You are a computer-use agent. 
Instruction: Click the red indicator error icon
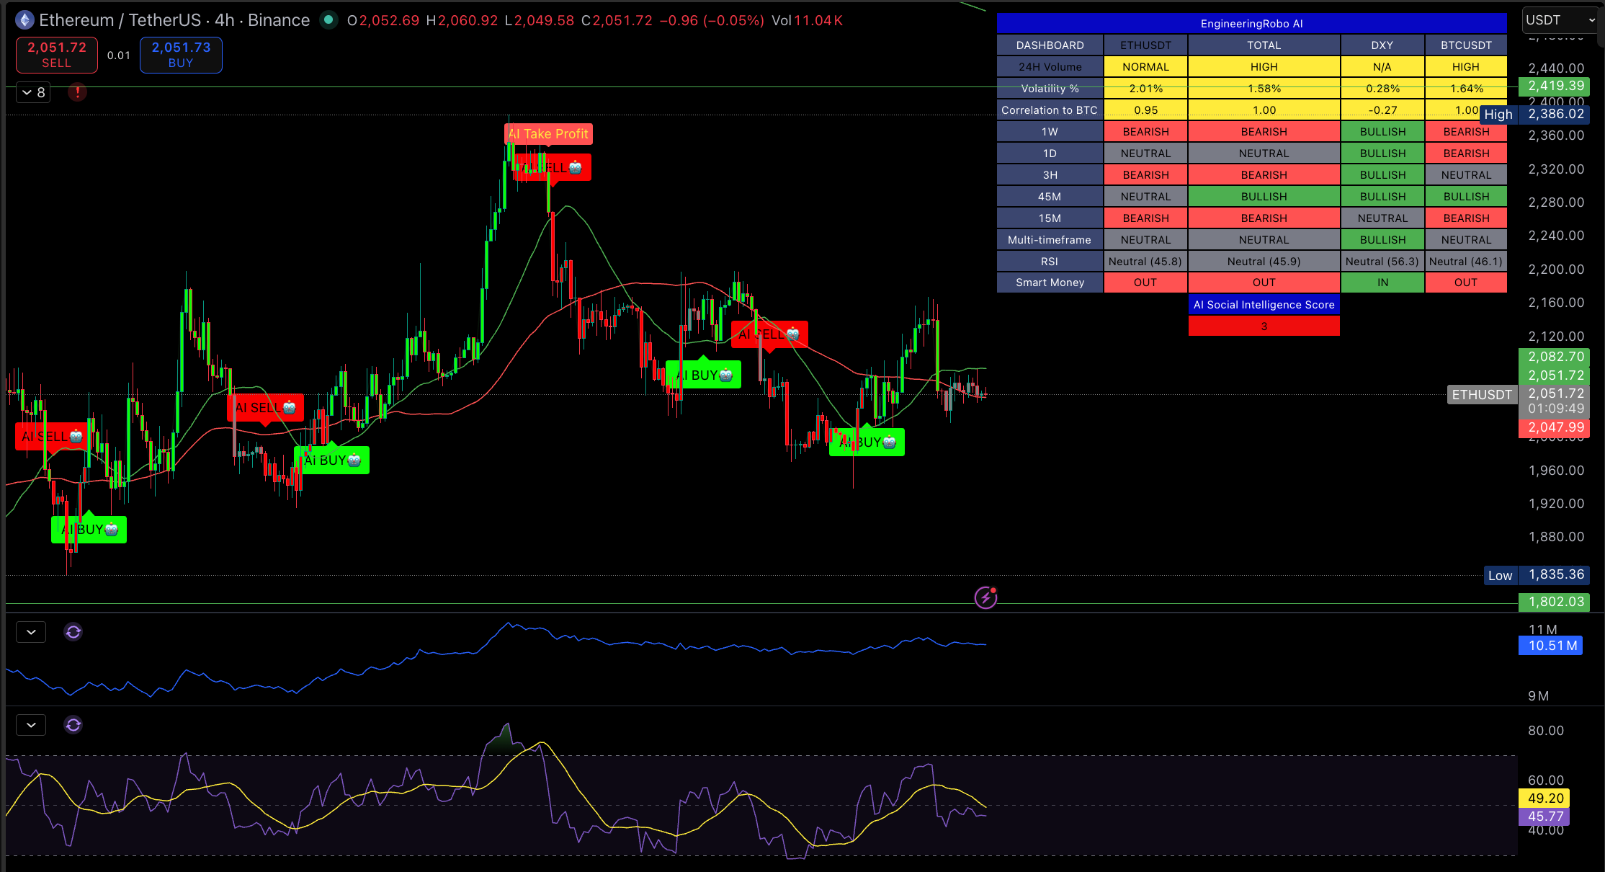pyautogui.click(x=77, y=92)
